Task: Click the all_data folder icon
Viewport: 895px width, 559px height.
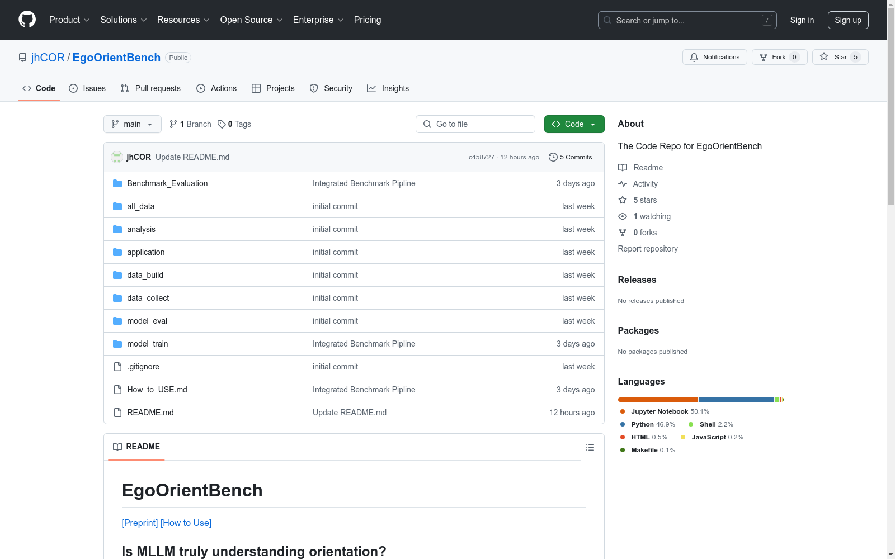Action: (x=117, y=206)
